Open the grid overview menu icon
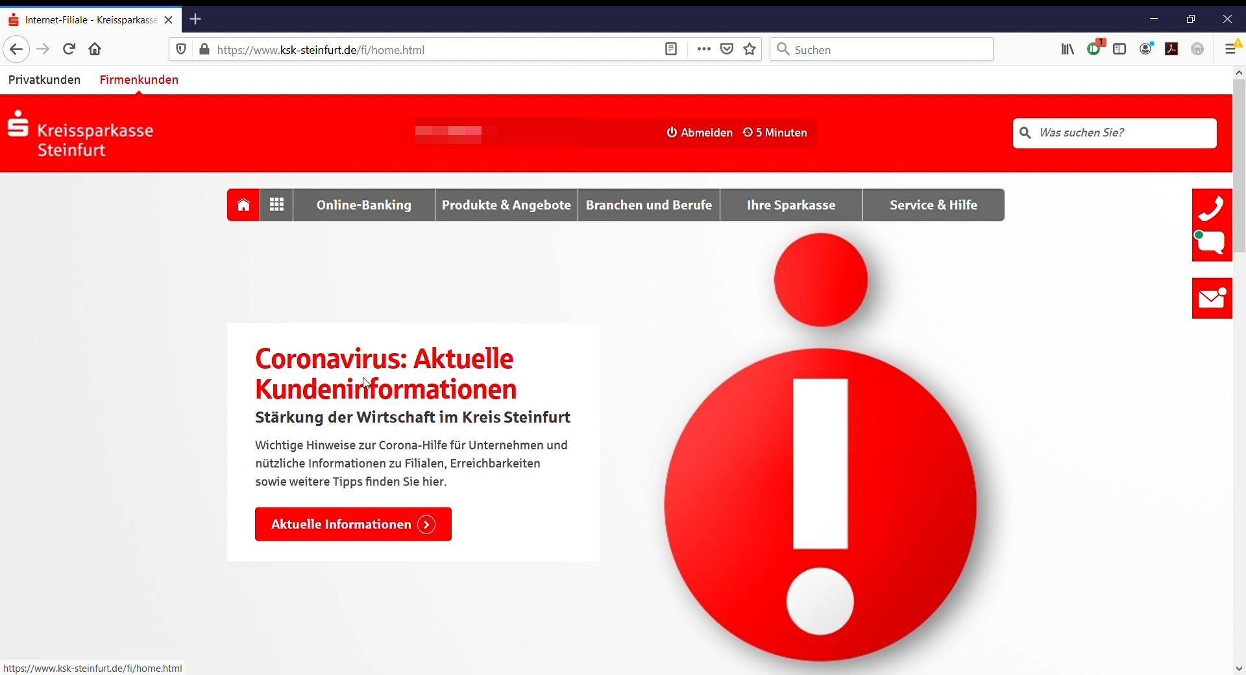 pyautogui.click(x=276, y=205)
